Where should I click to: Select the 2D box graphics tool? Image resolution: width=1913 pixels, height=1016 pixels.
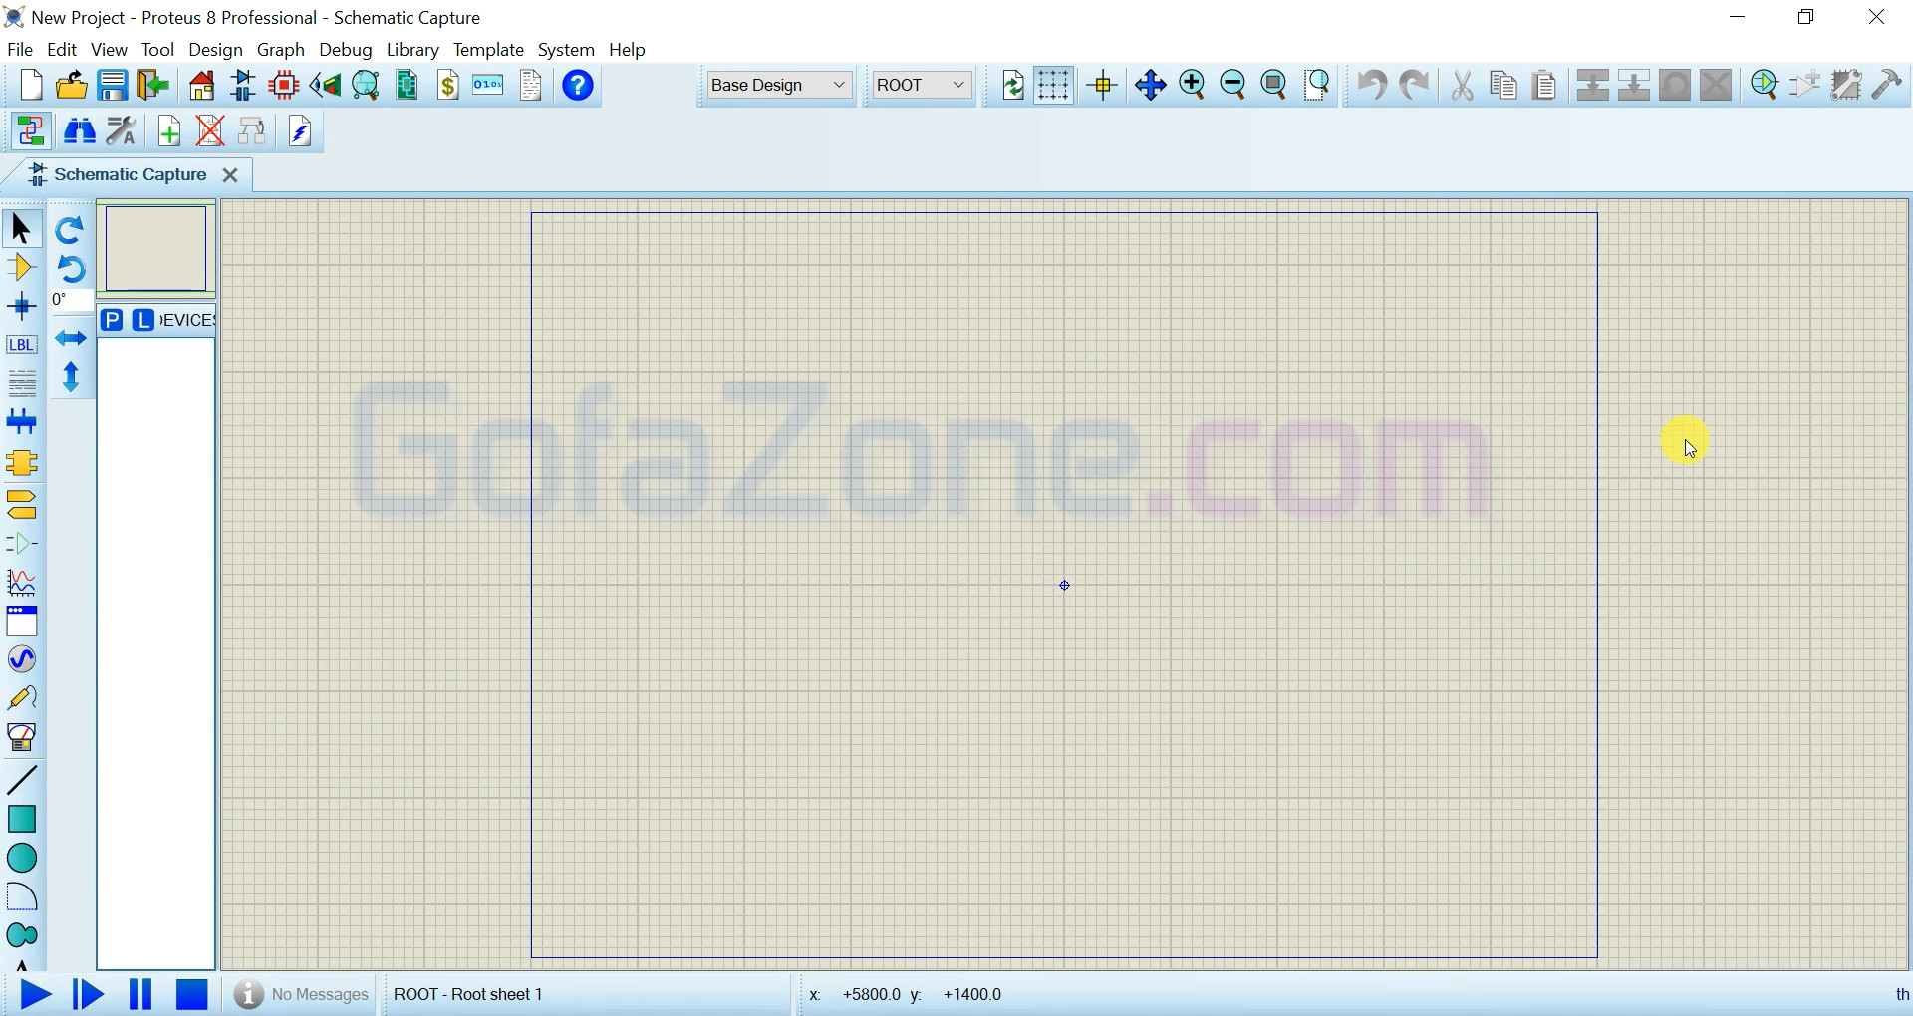coord(21,819)
